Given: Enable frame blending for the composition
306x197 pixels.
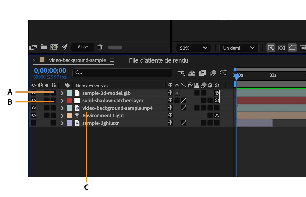Looking at the screenshot, I should coord(202,73).
